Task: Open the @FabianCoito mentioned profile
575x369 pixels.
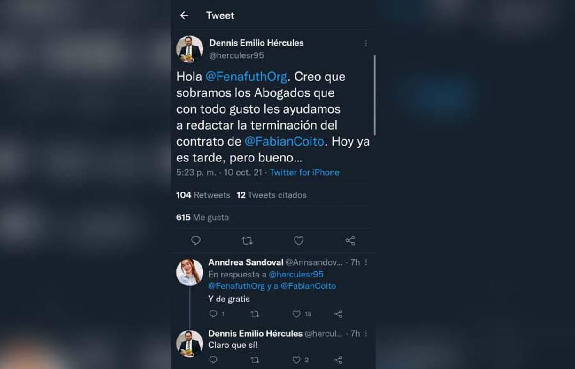Action: point(284,141)
